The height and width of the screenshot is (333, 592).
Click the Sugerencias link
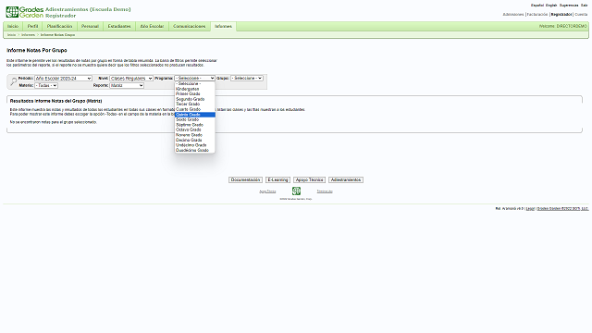click(569, 6)
